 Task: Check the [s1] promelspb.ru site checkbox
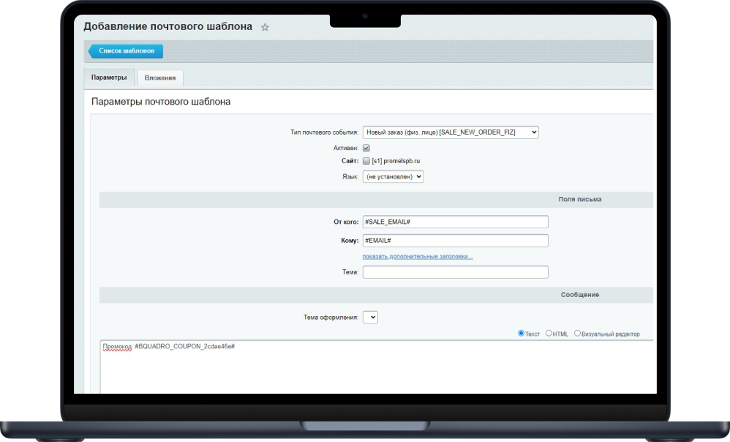(x=366, y=161)
